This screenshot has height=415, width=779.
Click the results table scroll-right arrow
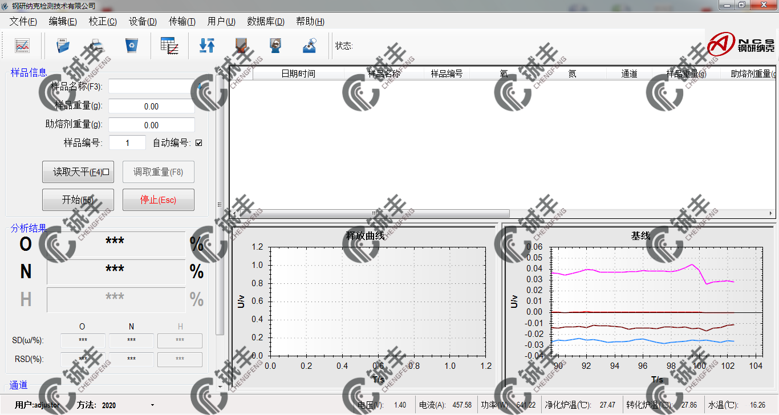point(771,213)
